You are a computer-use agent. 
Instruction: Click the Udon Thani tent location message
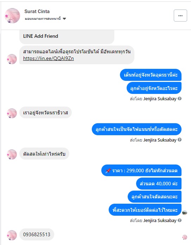[151, 75]
